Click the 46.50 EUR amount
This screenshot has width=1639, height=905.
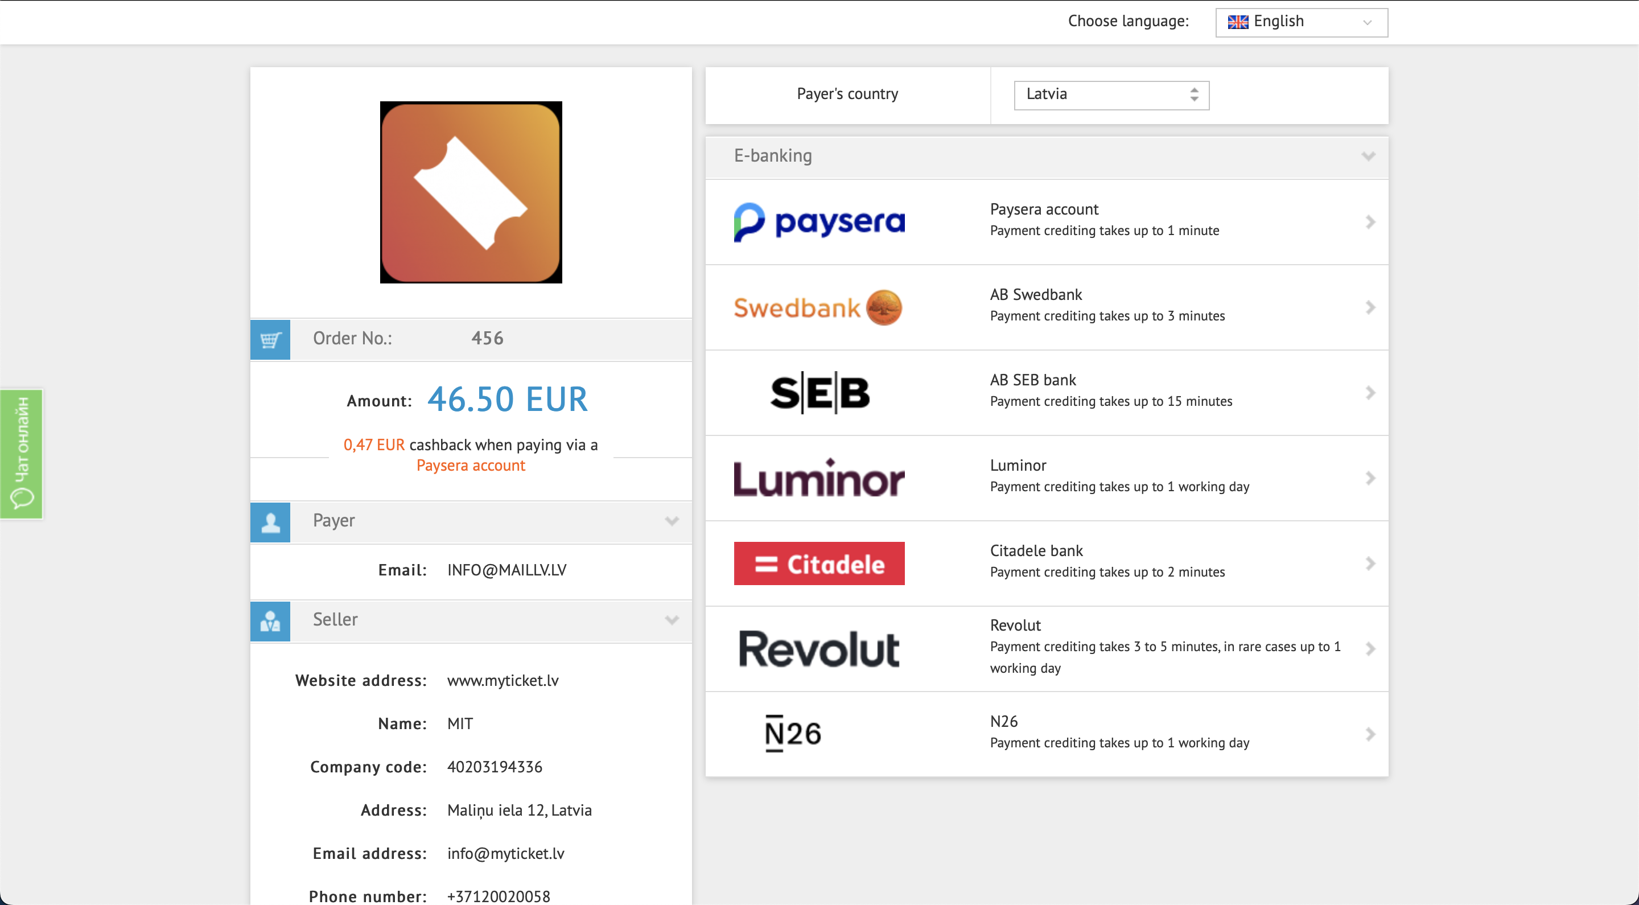coord(507,400)
